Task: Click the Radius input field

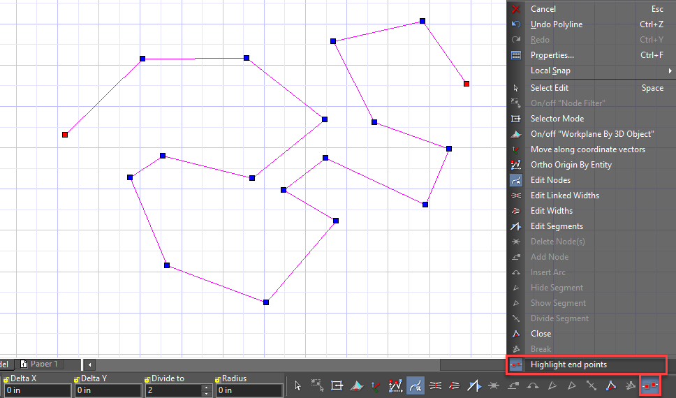Action: [249, 390]
